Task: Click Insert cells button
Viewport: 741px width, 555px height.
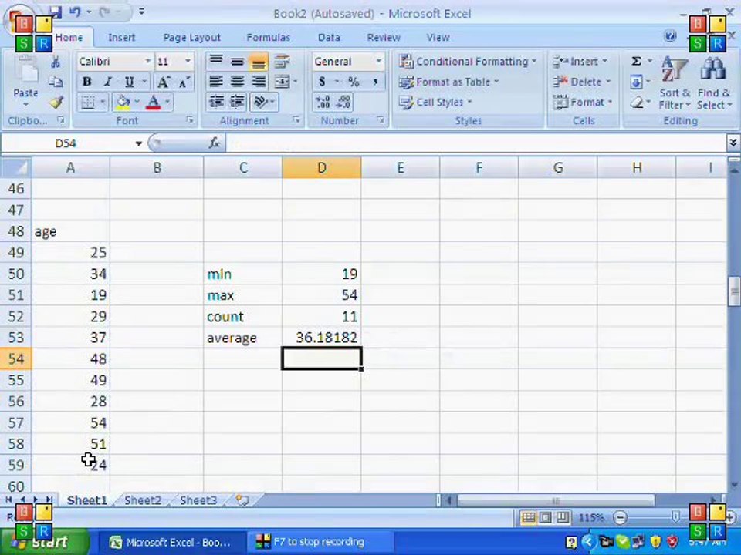Action: (580, 62)
